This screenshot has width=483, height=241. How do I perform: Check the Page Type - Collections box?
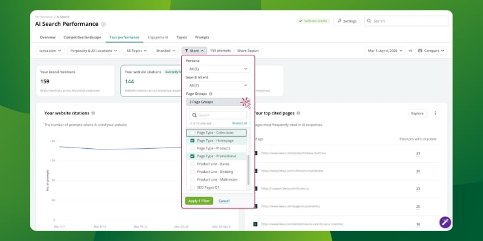[x=193, y=133]
